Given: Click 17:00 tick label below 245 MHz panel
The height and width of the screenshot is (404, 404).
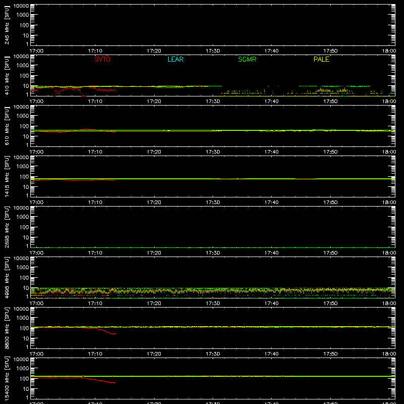Looking at the screenshot, I should 36,51.
